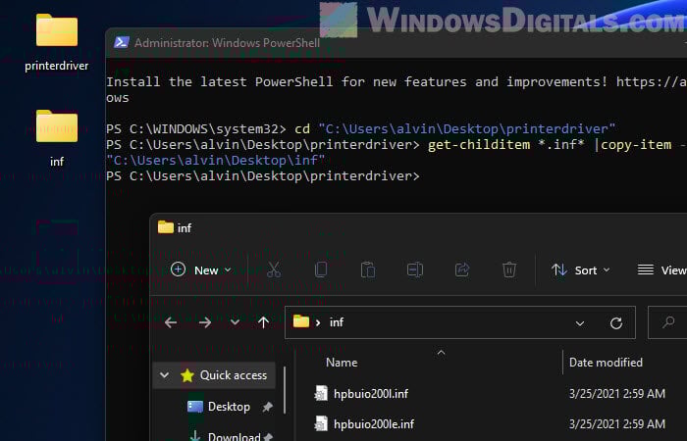Click the Explorer search box
The image size is (687, 441).
pyautogui.click(x=667, y=322)
